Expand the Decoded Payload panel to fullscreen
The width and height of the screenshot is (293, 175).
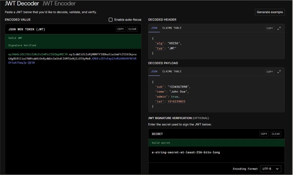(x=279, y=72)
